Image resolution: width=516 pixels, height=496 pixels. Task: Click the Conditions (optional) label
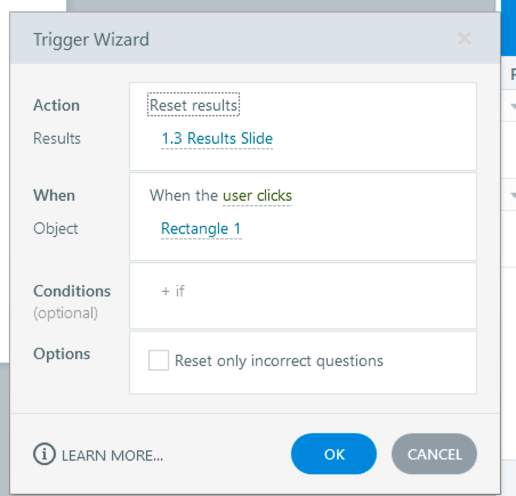click(72, 291)
